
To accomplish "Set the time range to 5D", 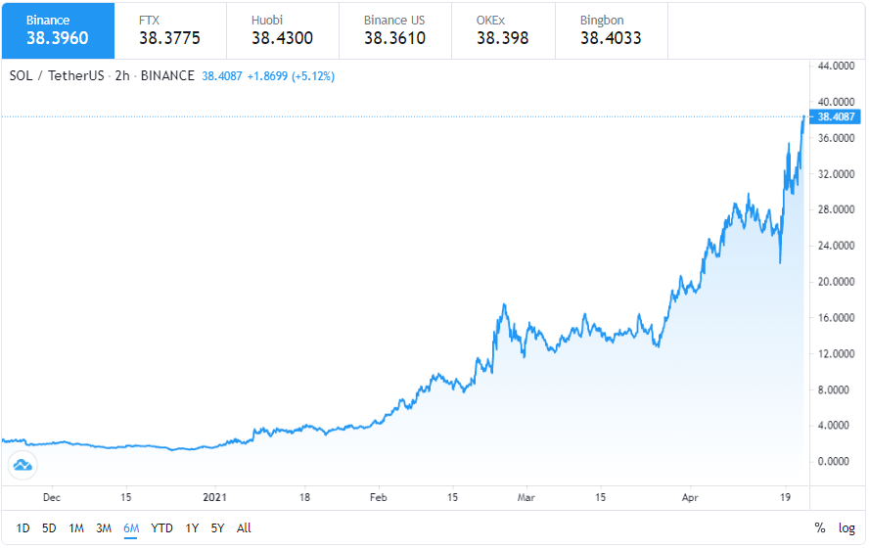I will [x=49, y=528].
